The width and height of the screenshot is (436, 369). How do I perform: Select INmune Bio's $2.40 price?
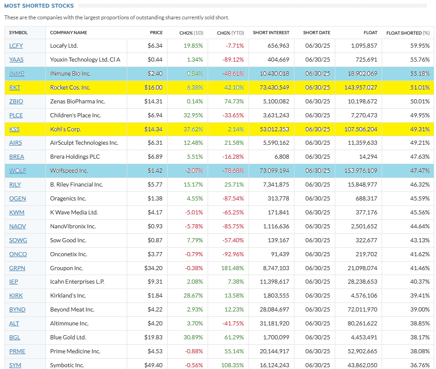coord(155,73)
